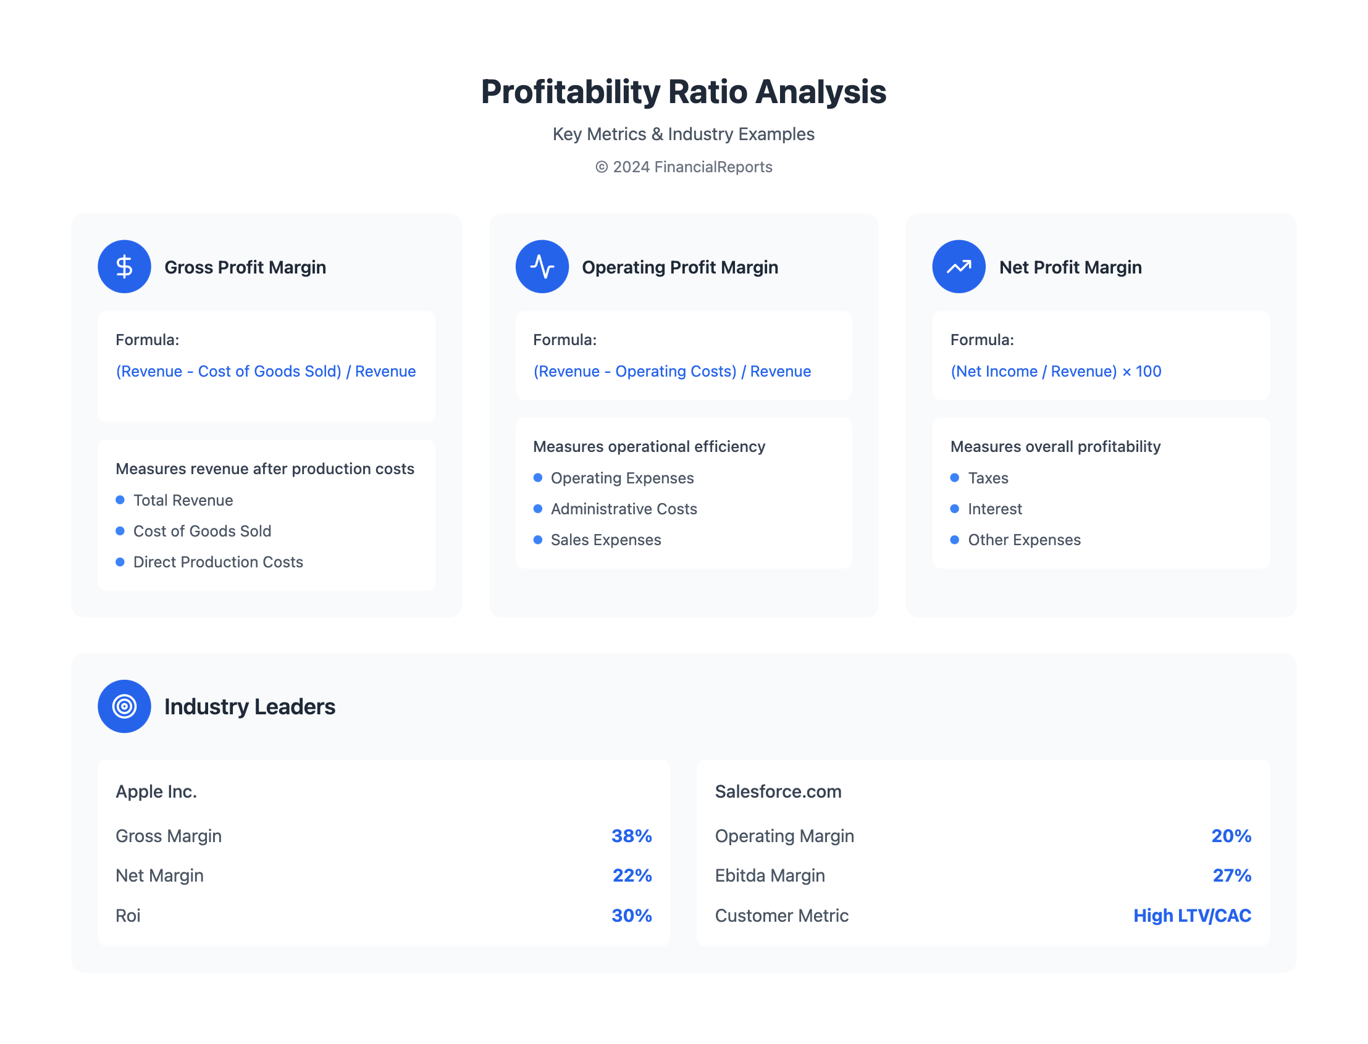Click the Direct Production Costs bullet item
The image size is (1368, 1044).
[x=218, y=562]
